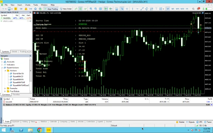Click the VPS cloud icon in toolbar
This screenshot has height=133, width=213.
36,9
